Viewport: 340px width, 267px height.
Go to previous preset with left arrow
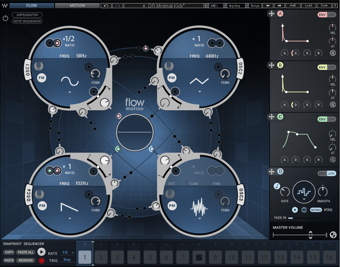(268, 6)
